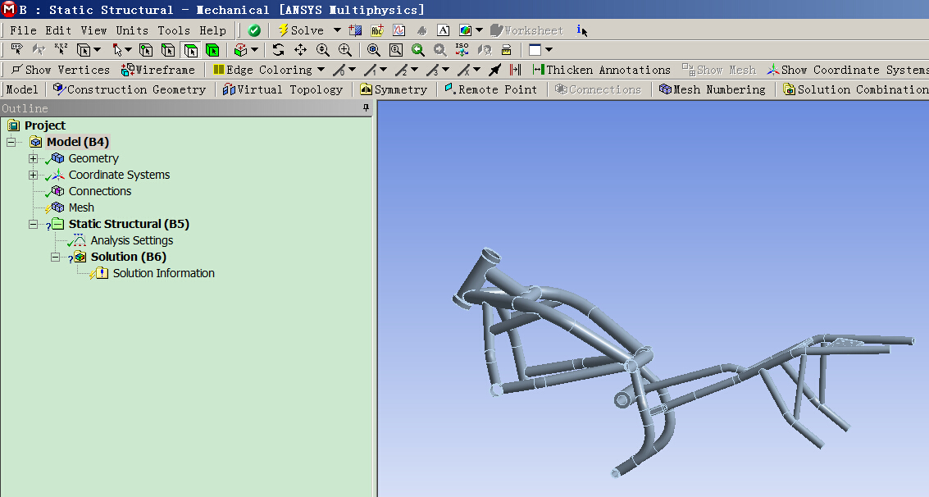Viewport: 929px width, 497px height.
Task: Click the Extend Selection icon
Action: pos(240,50)
